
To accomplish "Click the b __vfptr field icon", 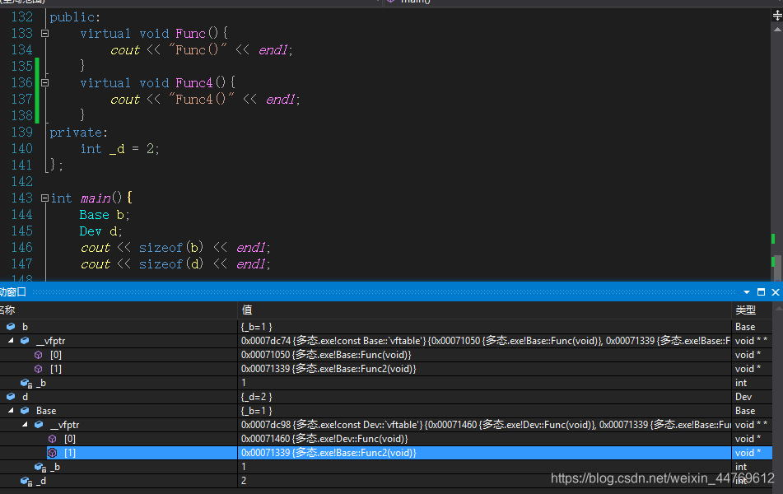I will (25, 341).
